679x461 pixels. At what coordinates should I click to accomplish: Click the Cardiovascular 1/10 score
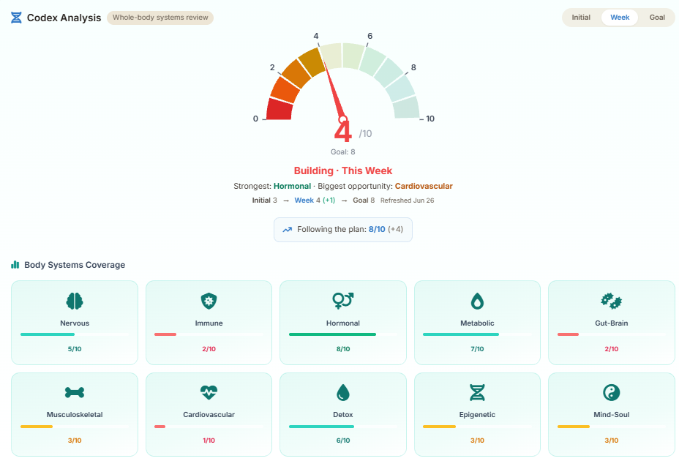pos(209,441)
